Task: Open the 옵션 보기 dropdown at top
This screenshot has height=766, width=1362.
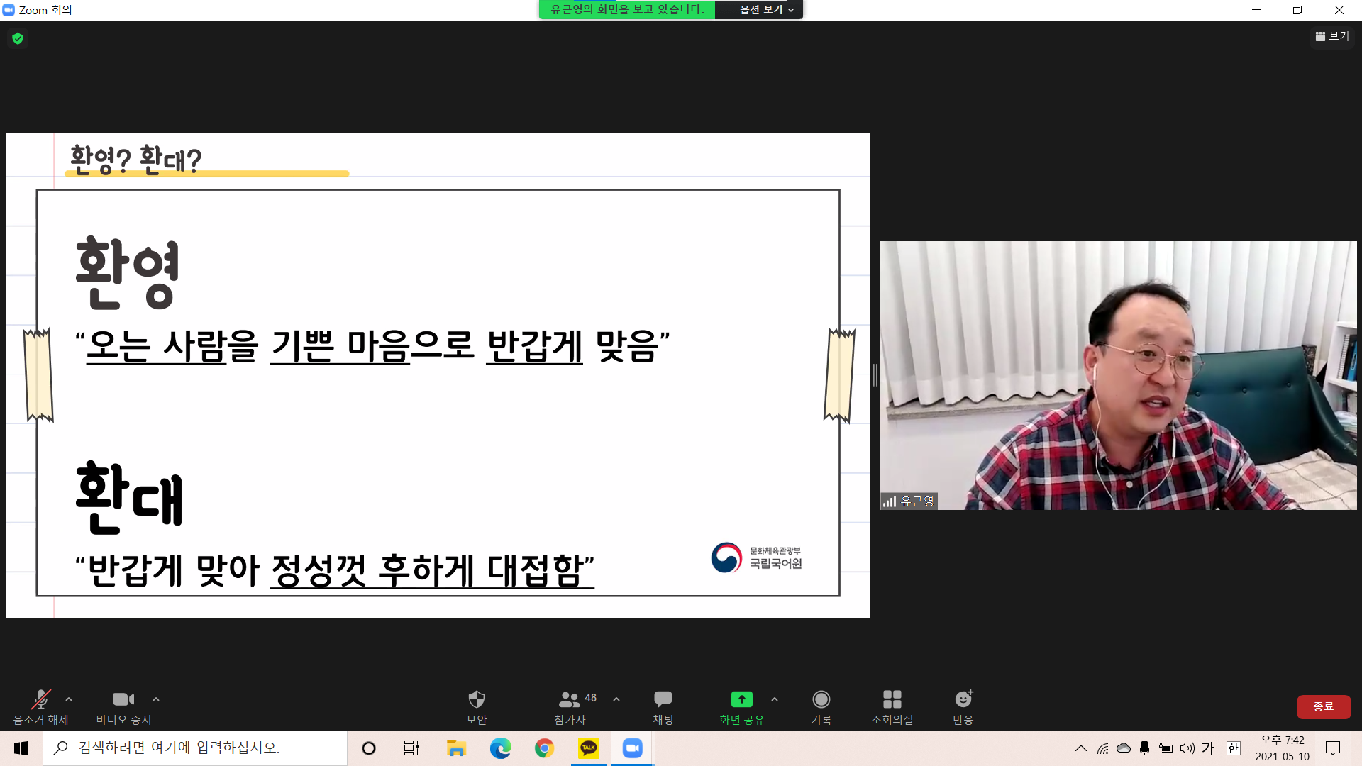Action: click(x=766, y=10)
